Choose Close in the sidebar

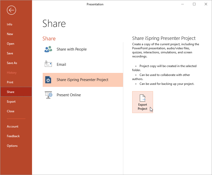tap(10, 111)
